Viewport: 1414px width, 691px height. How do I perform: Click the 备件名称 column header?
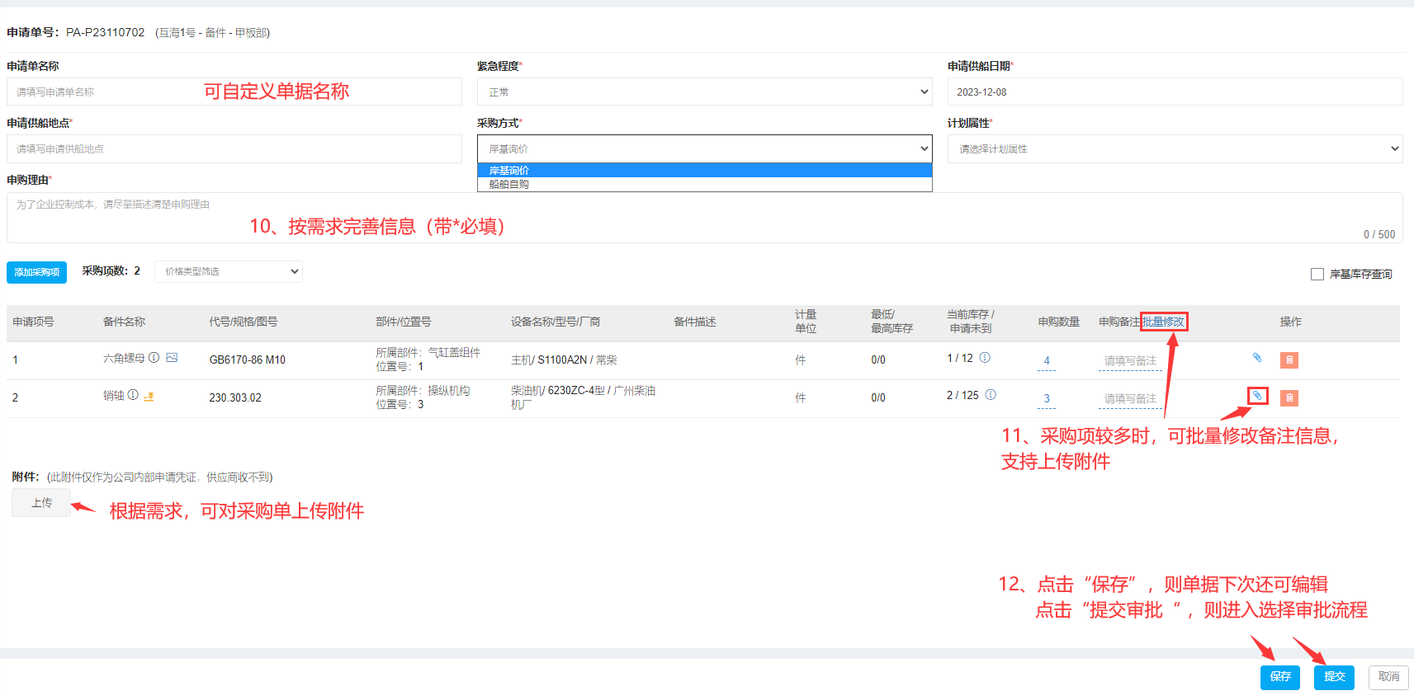pos(124,322)
